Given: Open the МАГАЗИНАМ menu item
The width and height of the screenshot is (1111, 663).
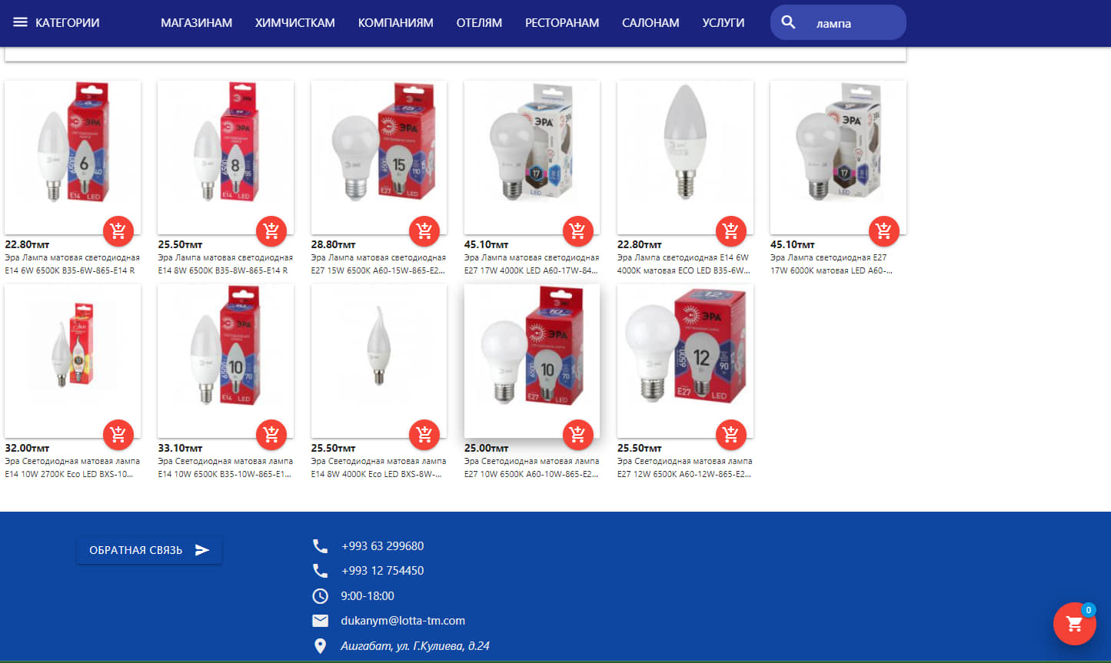Looking at the screenshot, I should [196, 23].
